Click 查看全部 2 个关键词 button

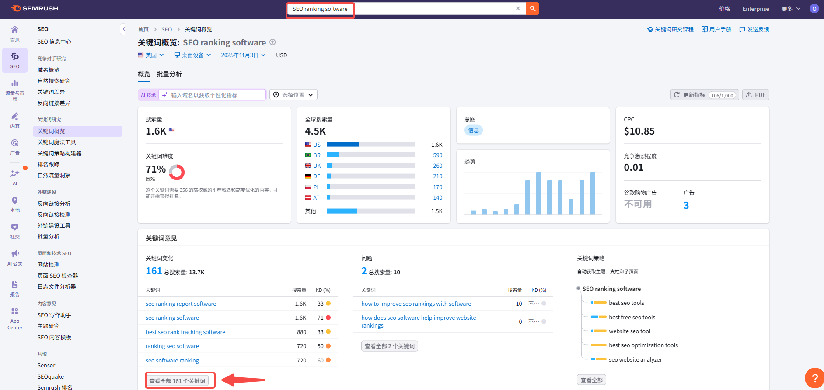tap(390, 346)
